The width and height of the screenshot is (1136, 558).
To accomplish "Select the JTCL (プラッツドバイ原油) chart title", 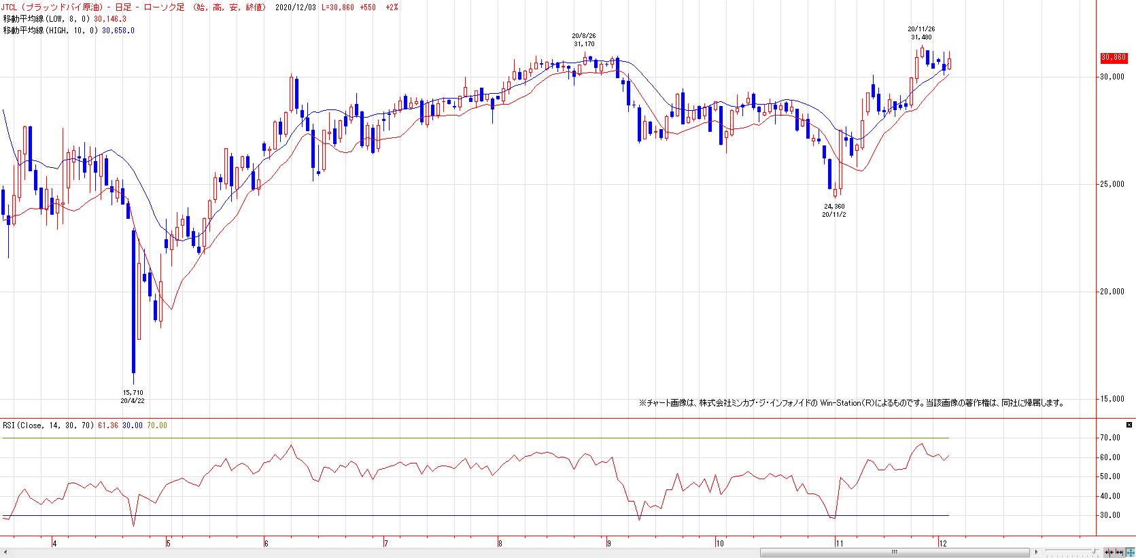I will point(53,7).
